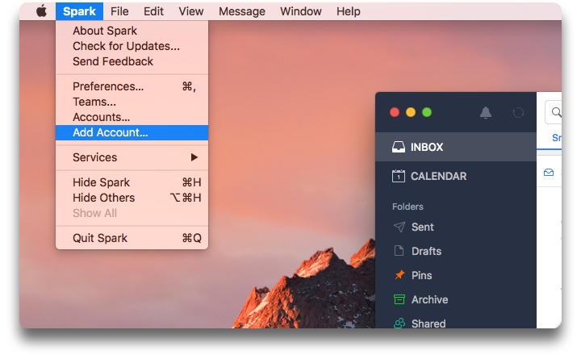
Task: Select Accounts... menu entry
Action: [x=132, y=117]
